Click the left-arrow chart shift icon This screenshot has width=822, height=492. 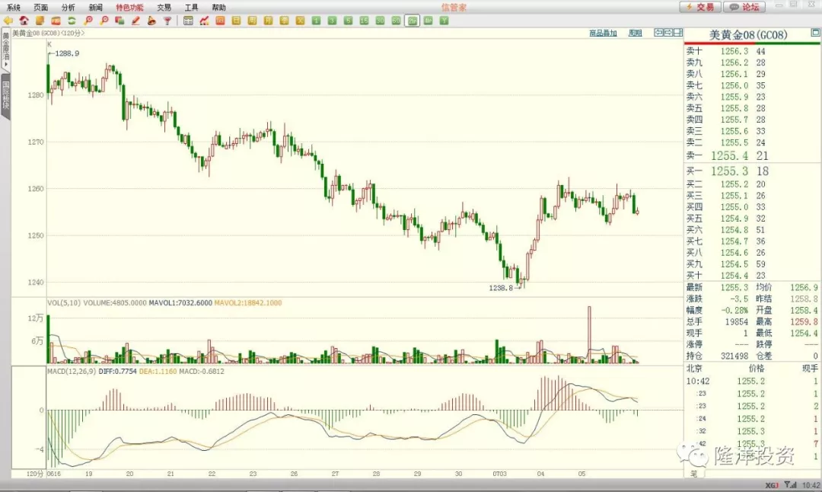click(x=658, y=33)
